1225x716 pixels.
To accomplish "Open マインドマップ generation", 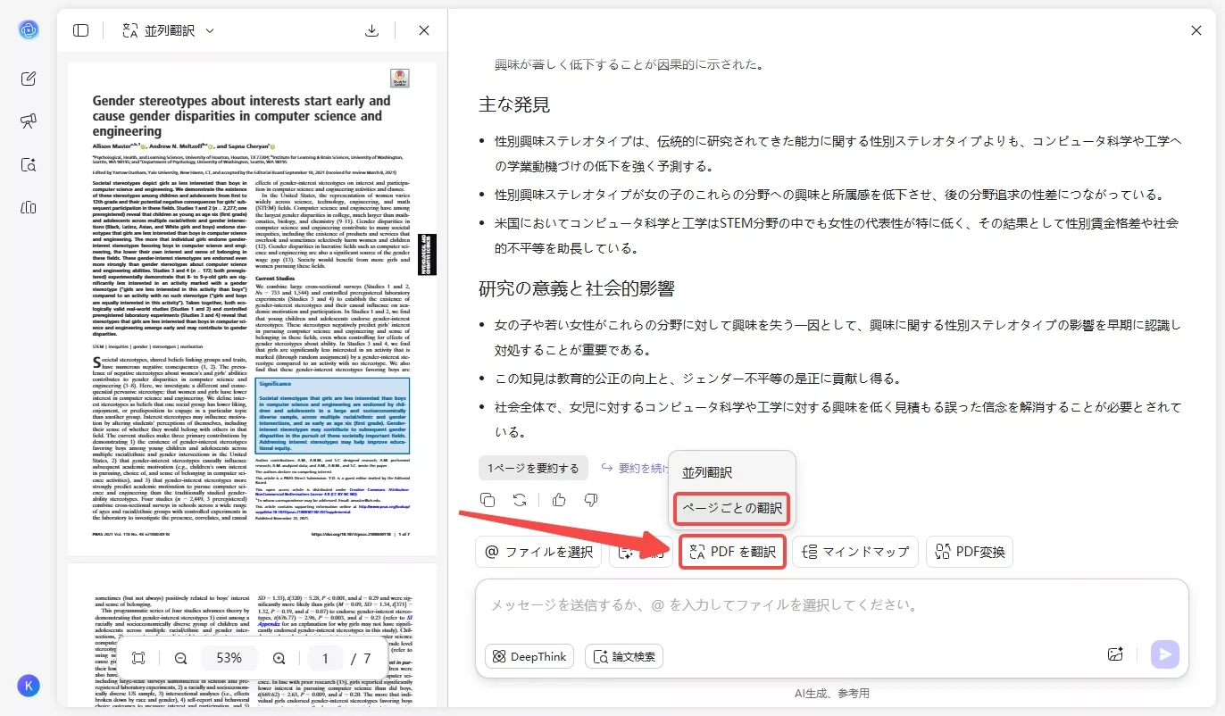I will pos(854,552).
